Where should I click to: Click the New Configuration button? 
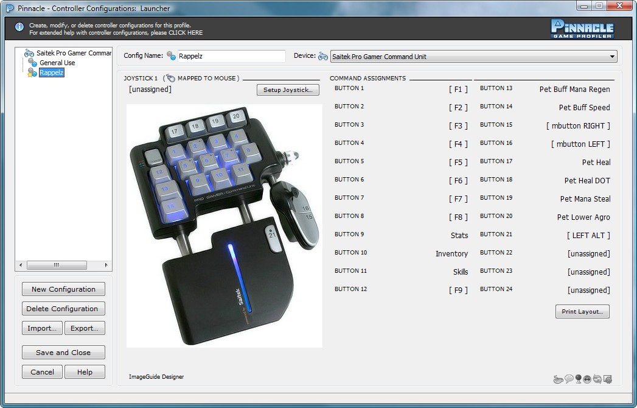(x=63, y=289)
